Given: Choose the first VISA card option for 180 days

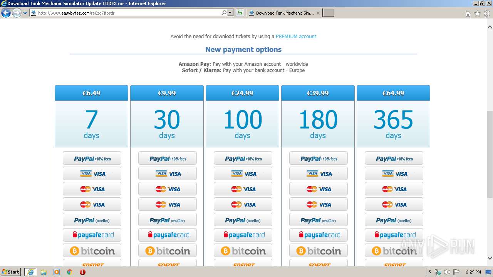Looking at the screenshot, I should point(319,174).
